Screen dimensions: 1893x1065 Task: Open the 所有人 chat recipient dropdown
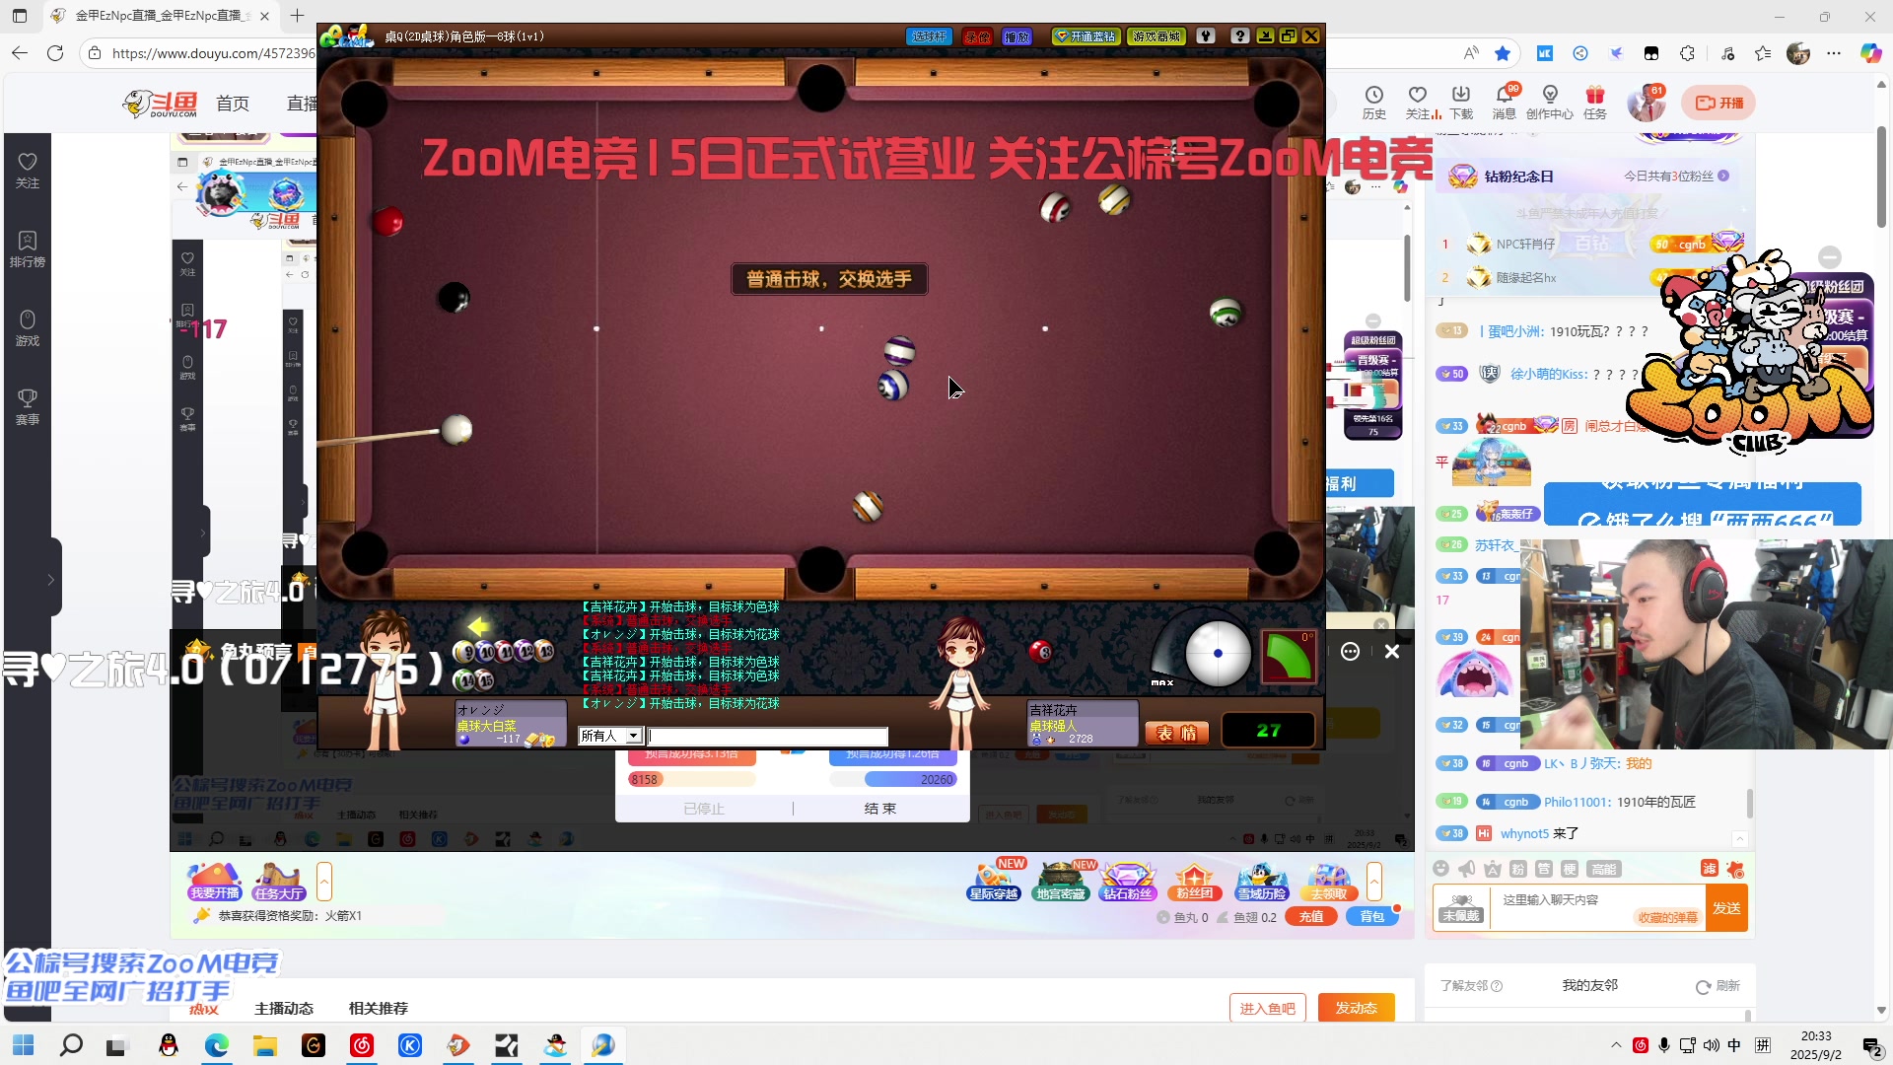pos(610,736)
